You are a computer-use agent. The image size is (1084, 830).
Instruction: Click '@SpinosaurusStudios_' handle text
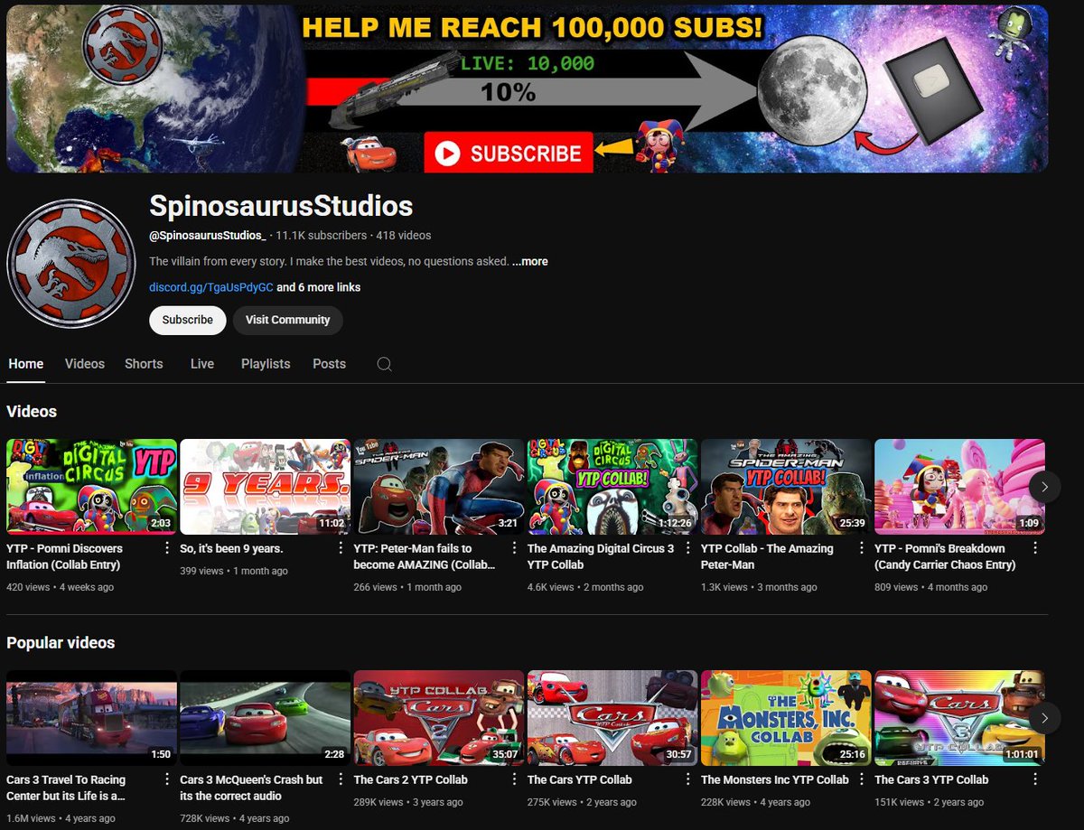coord(208,235)
